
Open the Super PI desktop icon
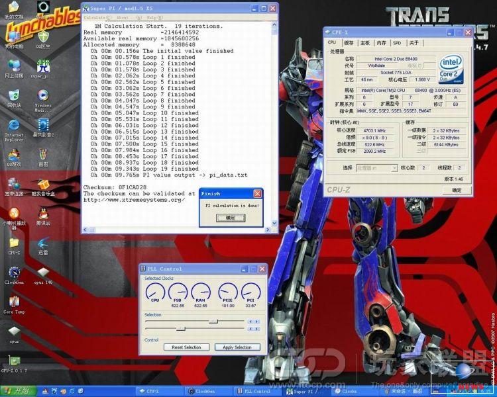point(43,69)
